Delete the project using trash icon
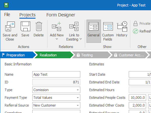Screen dimensions: 151x113 (x=39, y=27)
